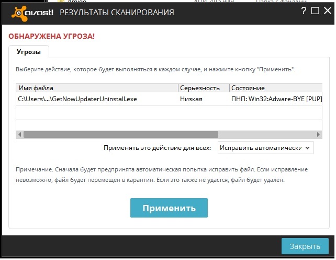Click the ПНП: Win32:Adware-BYE [PUP] status cell
Image resolution: width=336 pixels, height=260 pixels.
(x=277, y=99)
